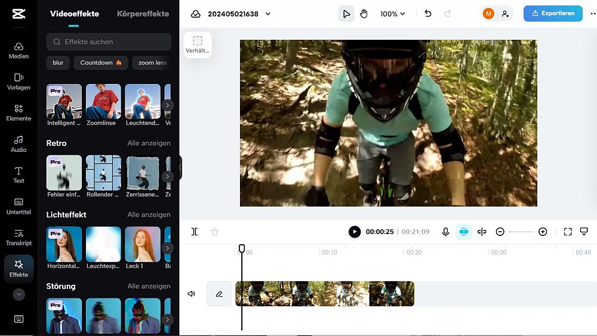Click the Effekte suchen search field

[109, 42]
